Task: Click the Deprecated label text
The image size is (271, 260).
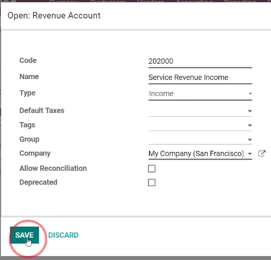Action: coord(38,182)
